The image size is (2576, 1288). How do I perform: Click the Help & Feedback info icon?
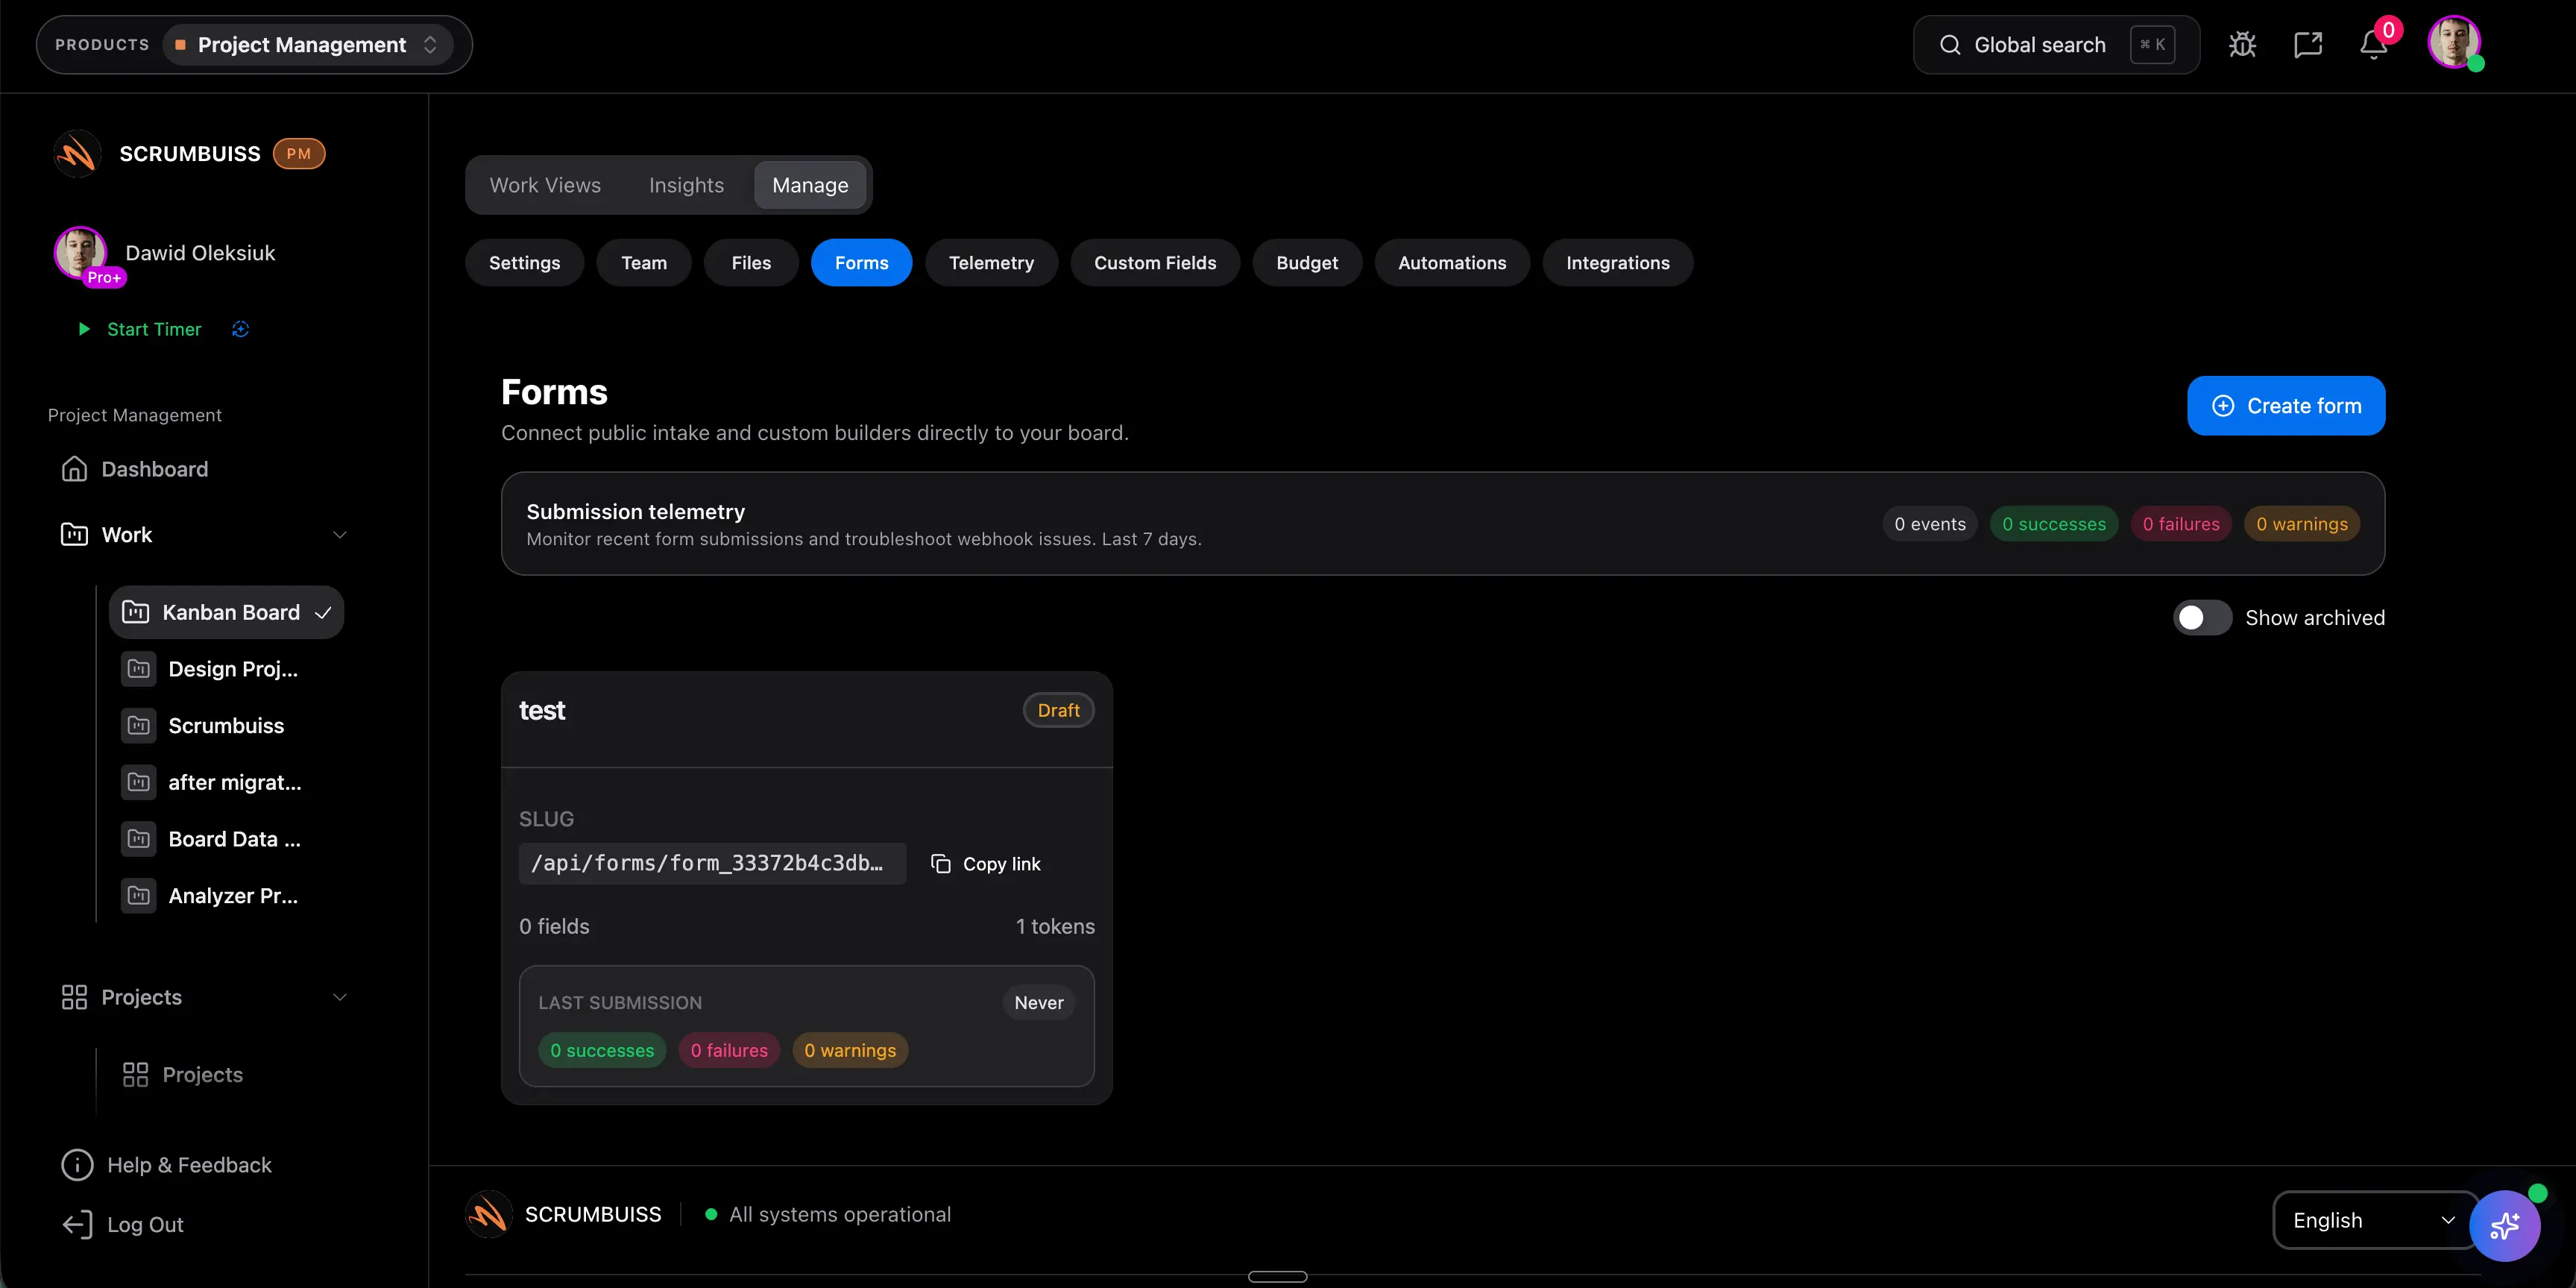[x=77, y=1165]
